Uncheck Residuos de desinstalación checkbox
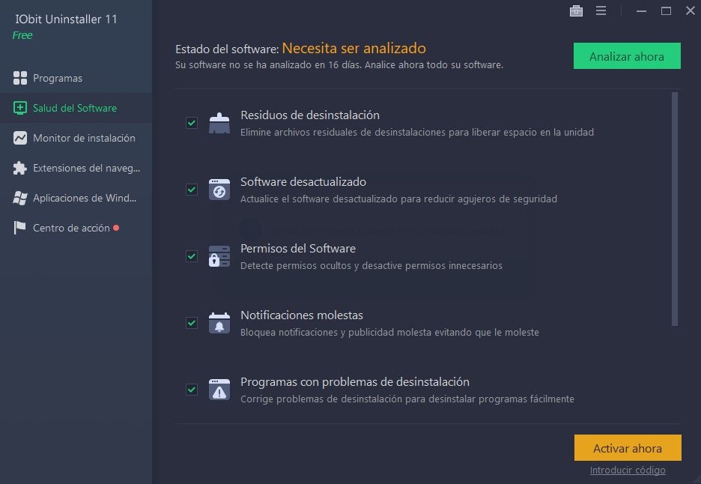 (192, 123)
